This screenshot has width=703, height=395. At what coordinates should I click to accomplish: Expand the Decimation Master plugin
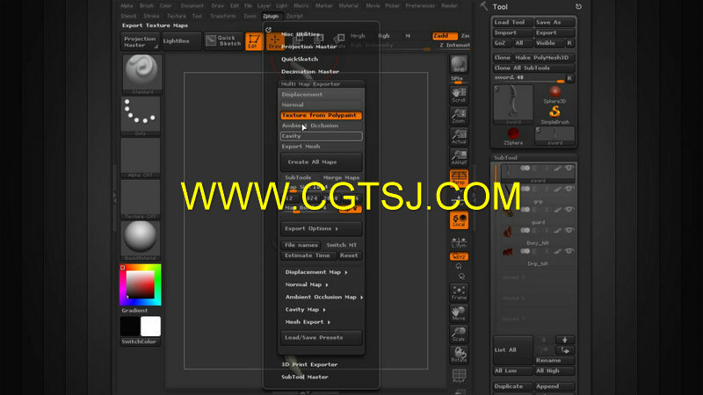[x=310, y=72]
